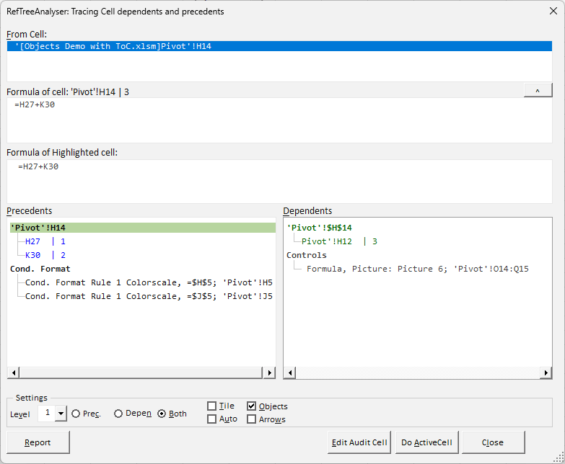Click Dependents scrollbar right arrow
Viewport: 565px width, 464px height.
click(x=546, y=372)
